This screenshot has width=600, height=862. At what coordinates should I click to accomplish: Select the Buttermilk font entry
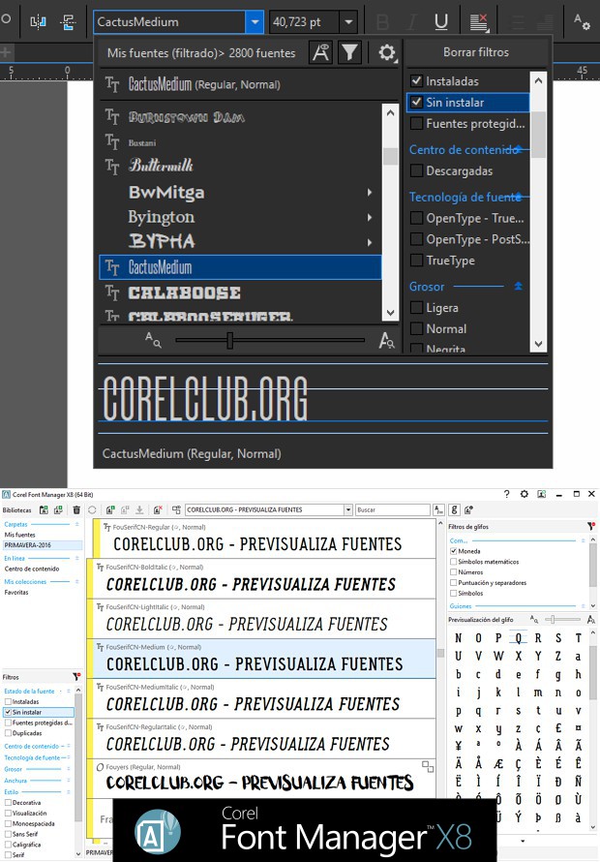pyautogui.click(x=240, y=166)
